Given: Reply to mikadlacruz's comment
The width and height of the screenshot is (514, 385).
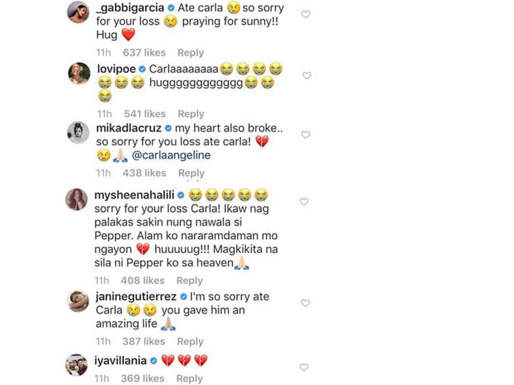Looking at the screenshot, I should click(x=191, y=173).
